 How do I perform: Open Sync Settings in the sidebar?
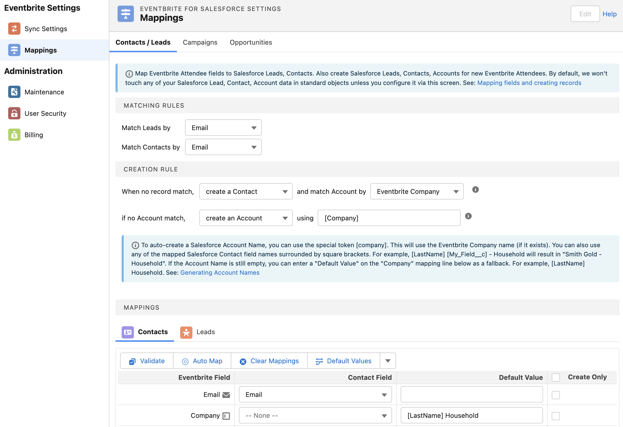pyautogui.click(x=54, y=29)
